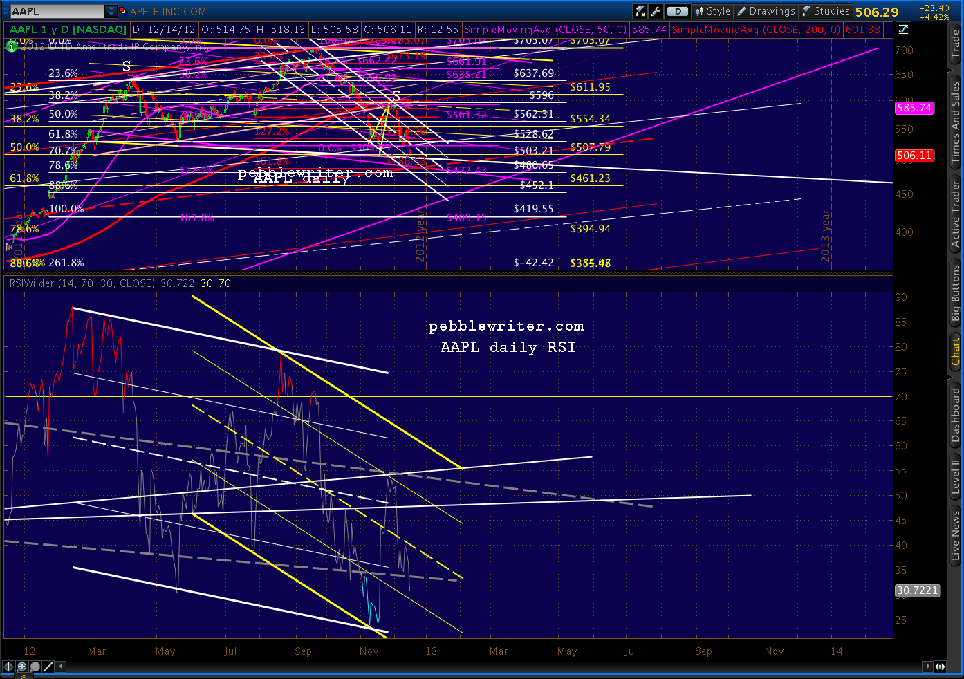Click the pebblewriter.com AAPL daily RSI label
This screenshot has height=679, width=964.
(507, 336)
